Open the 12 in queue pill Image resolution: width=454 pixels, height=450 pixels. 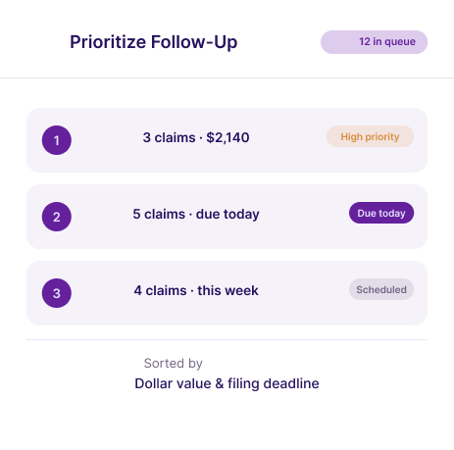tap(374, 42)
